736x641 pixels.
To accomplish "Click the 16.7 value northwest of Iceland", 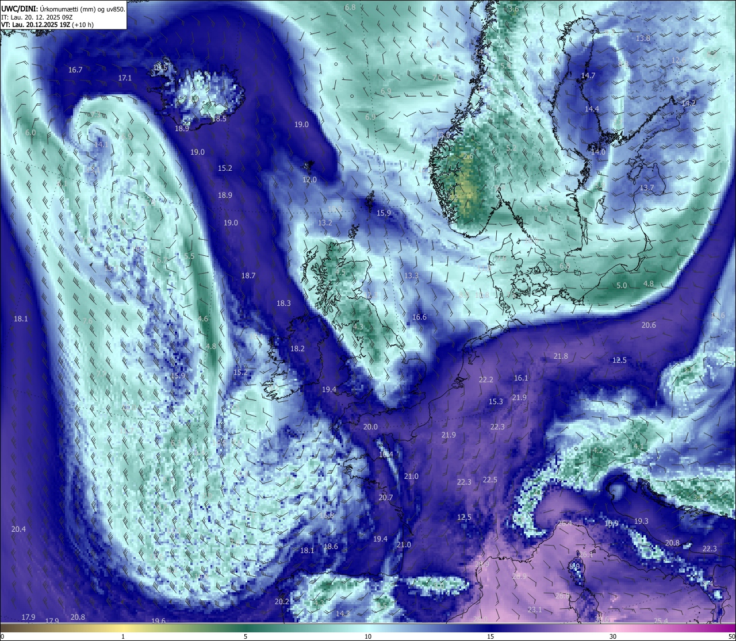I will (75, 70).
